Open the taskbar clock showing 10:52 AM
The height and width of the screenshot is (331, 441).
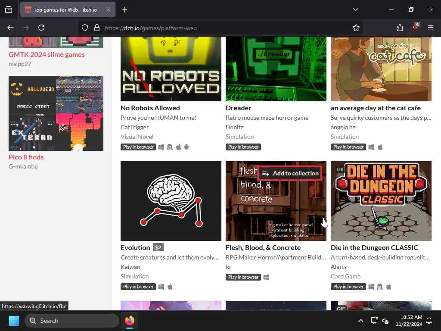pos(409,321)
